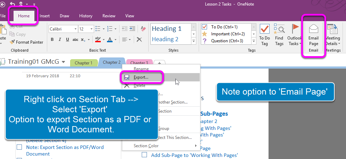The image size is (346, 159).
Task: Apply bullet list formatting
Action: [x=98, y=29]
